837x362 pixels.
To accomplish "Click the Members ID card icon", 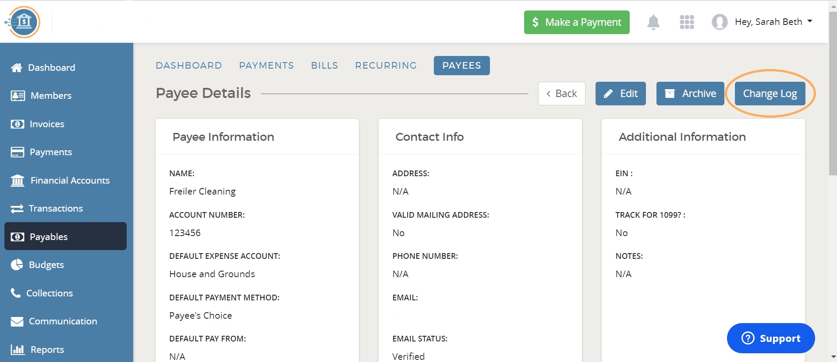I will click(18, 96).
